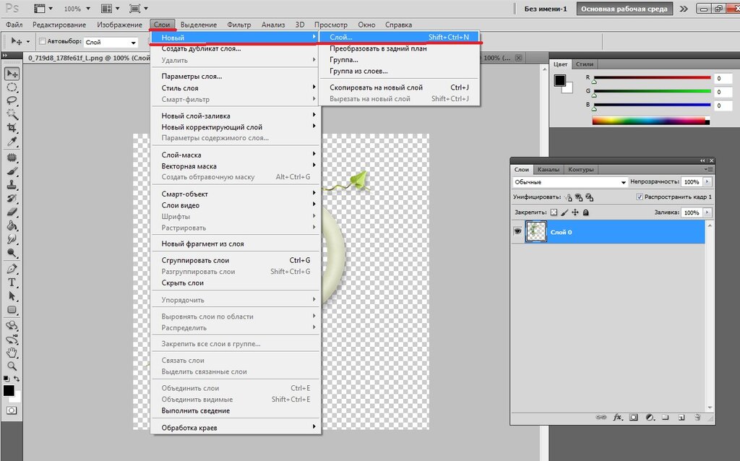Screen dimensions: 740x461
Task: Select the Spot Healing Brush tool
Action: coord(12,158)
